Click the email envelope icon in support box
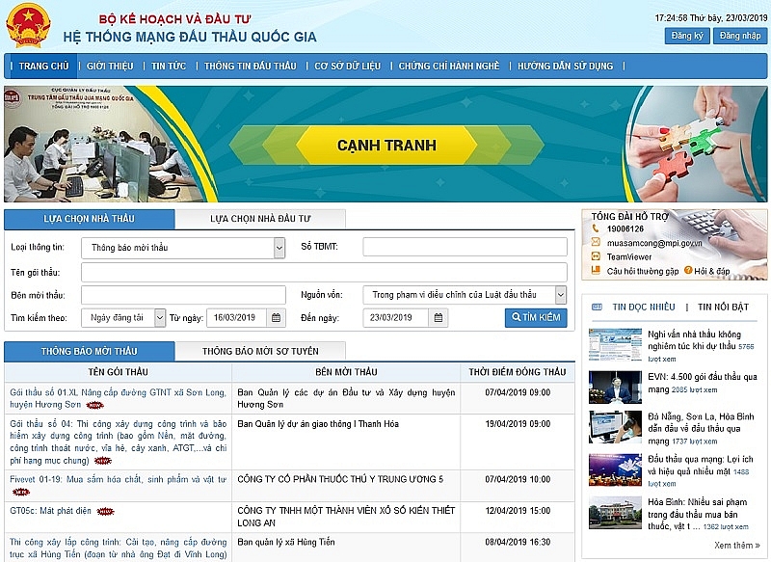 click(x=596, y=243)
